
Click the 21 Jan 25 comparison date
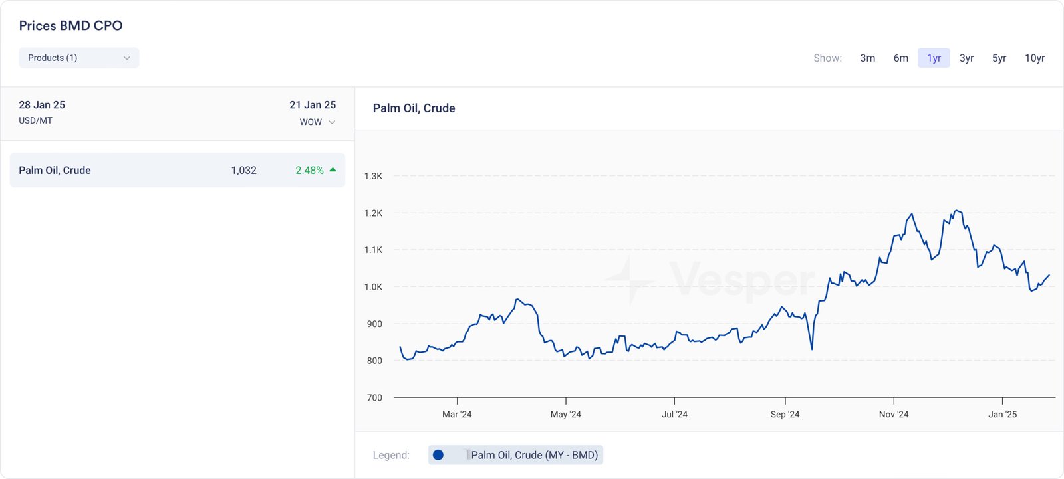313,105
